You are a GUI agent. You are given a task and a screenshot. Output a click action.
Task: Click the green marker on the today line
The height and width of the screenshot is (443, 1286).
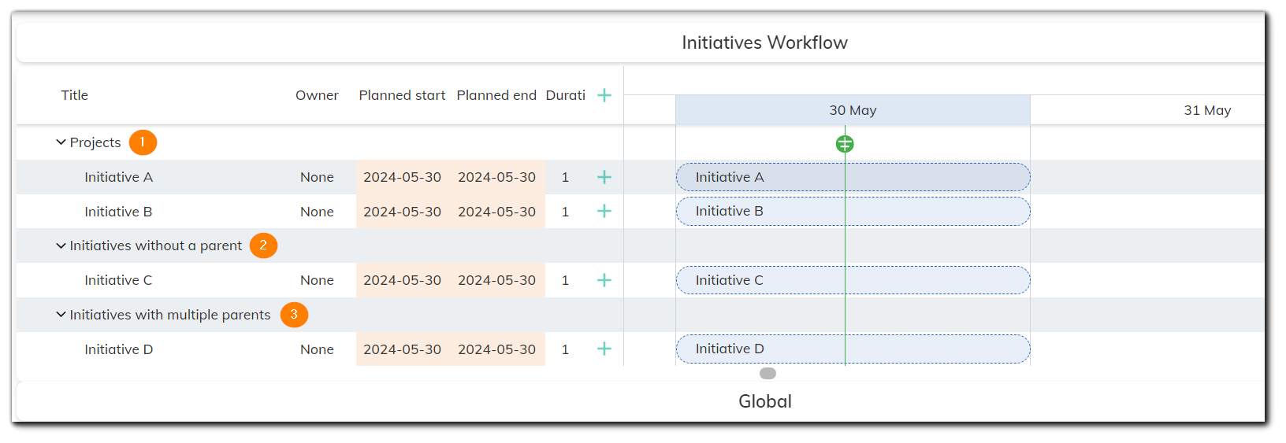(x=845, y=144)
